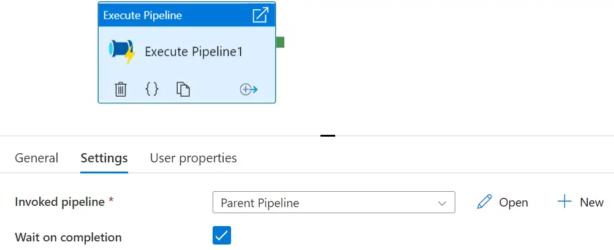614x250 pixels.
Task: Switch to the General tab
Action: click(x=36, y=158)
